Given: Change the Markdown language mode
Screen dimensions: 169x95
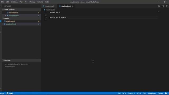Looking at the screenshot, I should (152, 93).
